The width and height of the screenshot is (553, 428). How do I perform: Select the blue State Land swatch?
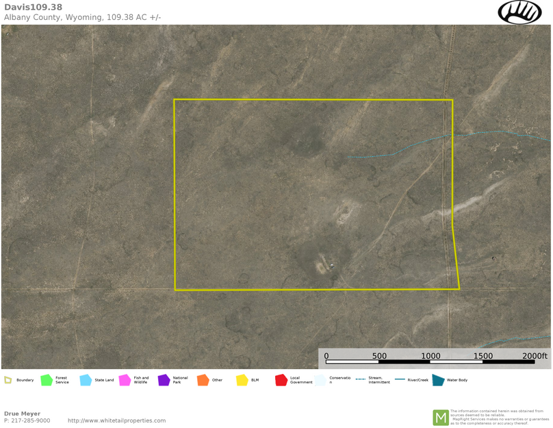point(86,380)
